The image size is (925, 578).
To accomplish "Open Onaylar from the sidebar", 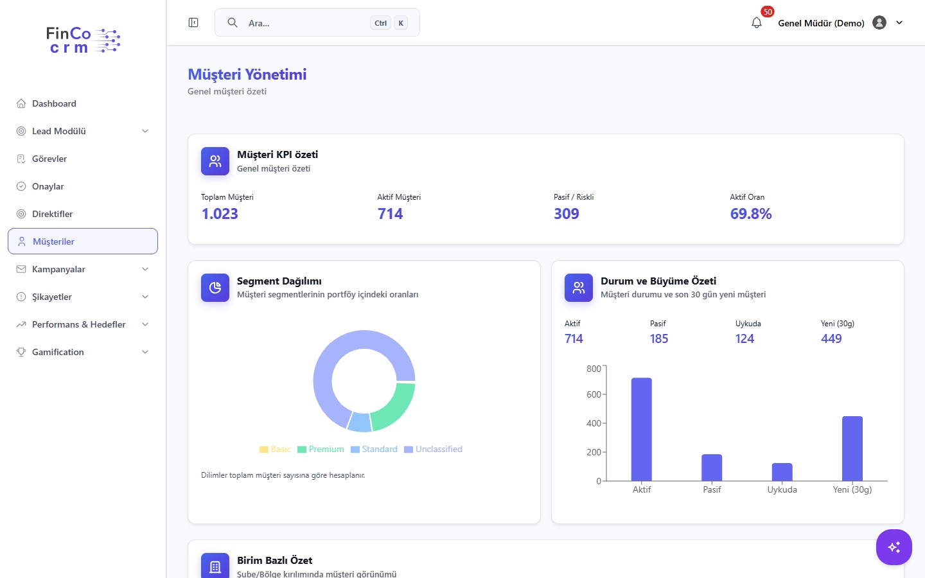I will click(83, 186).
